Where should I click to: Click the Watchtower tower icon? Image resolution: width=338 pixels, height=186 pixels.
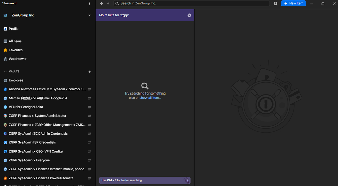[5, 59]
